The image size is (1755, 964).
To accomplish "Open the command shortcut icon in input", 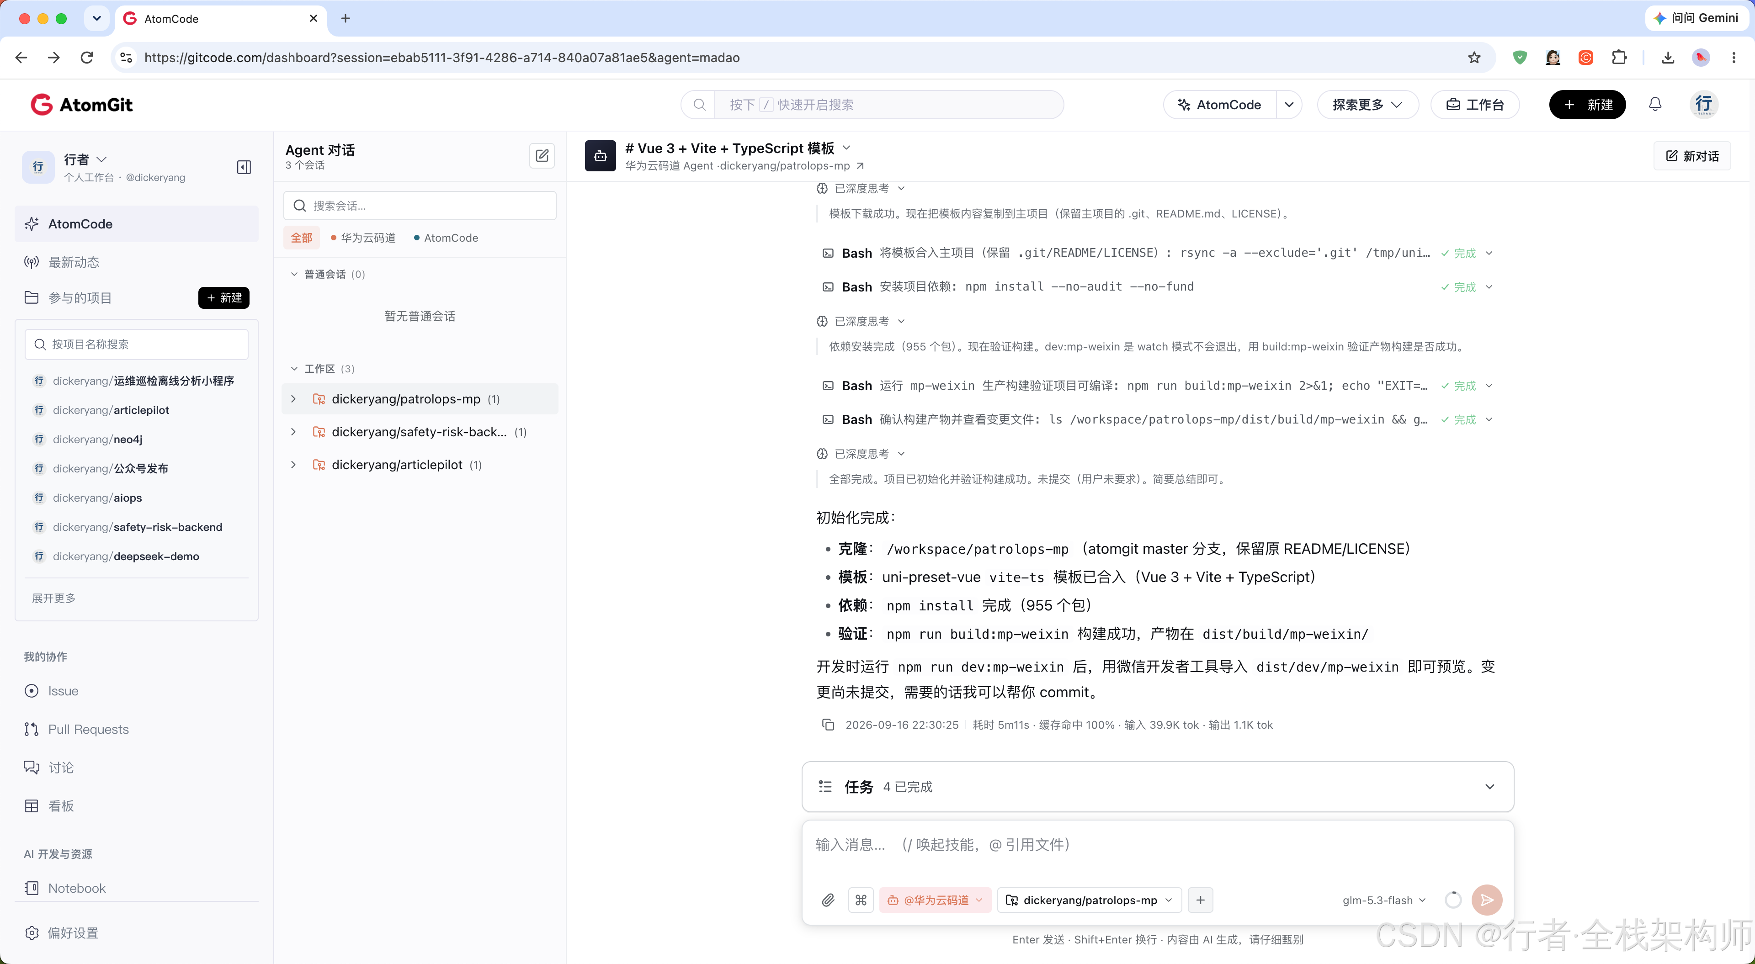I will [x=861, y=900].
